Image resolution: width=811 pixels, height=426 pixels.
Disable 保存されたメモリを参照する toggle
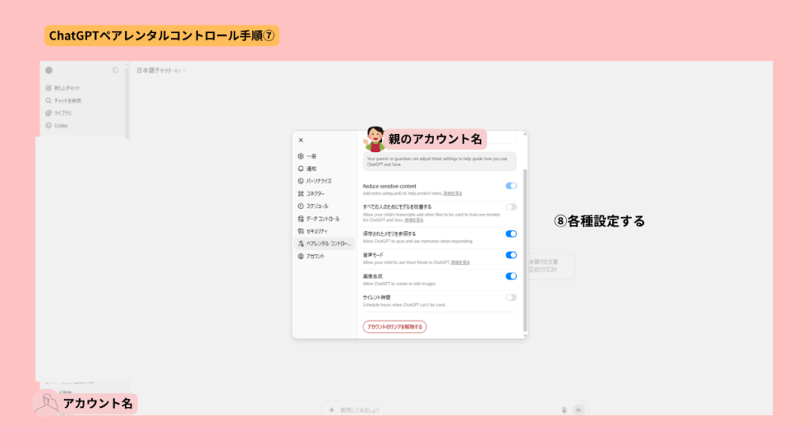(x=511, y=234)
